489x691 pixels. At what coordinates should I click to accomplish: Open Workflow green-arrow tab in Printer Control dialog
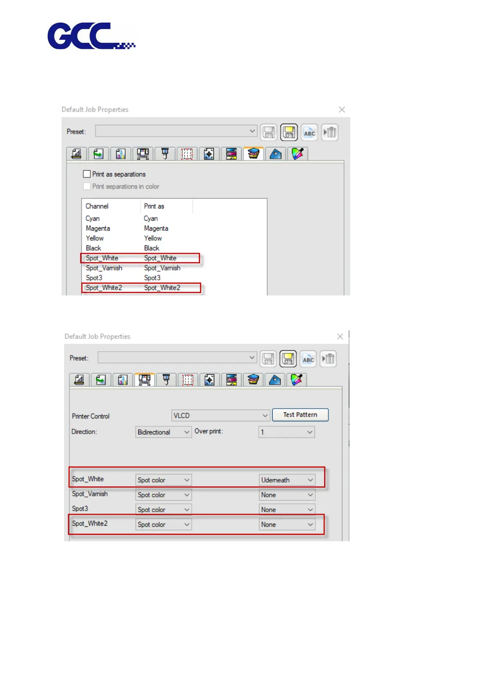point(101,380)
